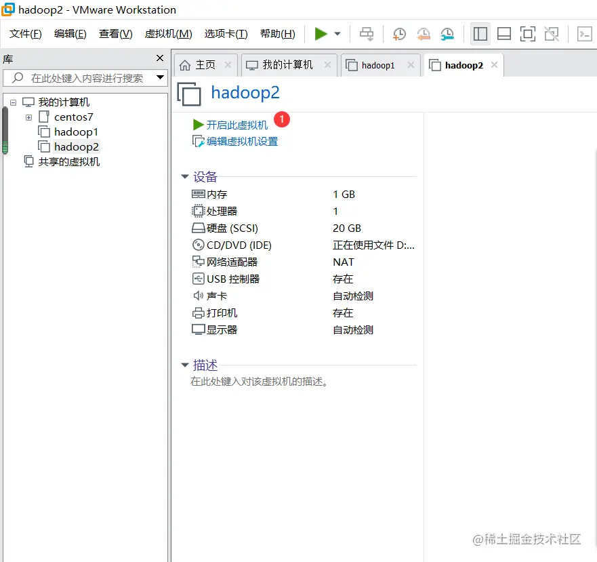Click the 共享的虚拟机 shared VMs icon
The height and width of the screenshot is (562, 597).
(x=28, y=161)
